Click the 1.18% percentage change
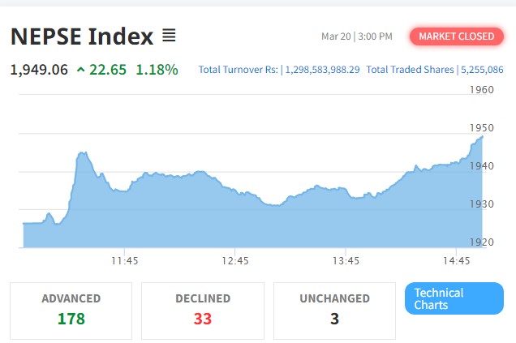 click(x=157, y=70)
